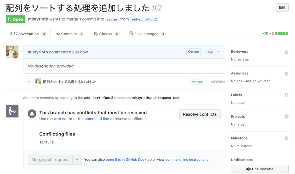The height and width of the screenshot is (174, 295).
Task: Click 'No milestone' text
Action: (x=242, y=146)
